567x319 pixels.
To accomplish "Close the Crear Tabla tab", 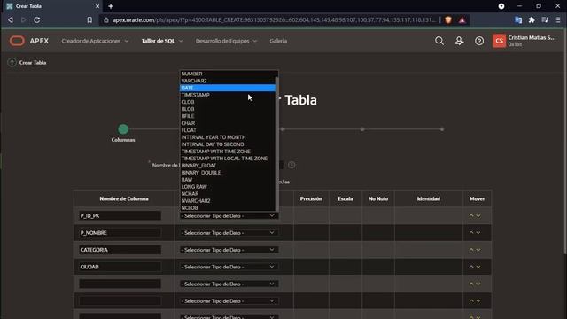I will click(97, 6).
